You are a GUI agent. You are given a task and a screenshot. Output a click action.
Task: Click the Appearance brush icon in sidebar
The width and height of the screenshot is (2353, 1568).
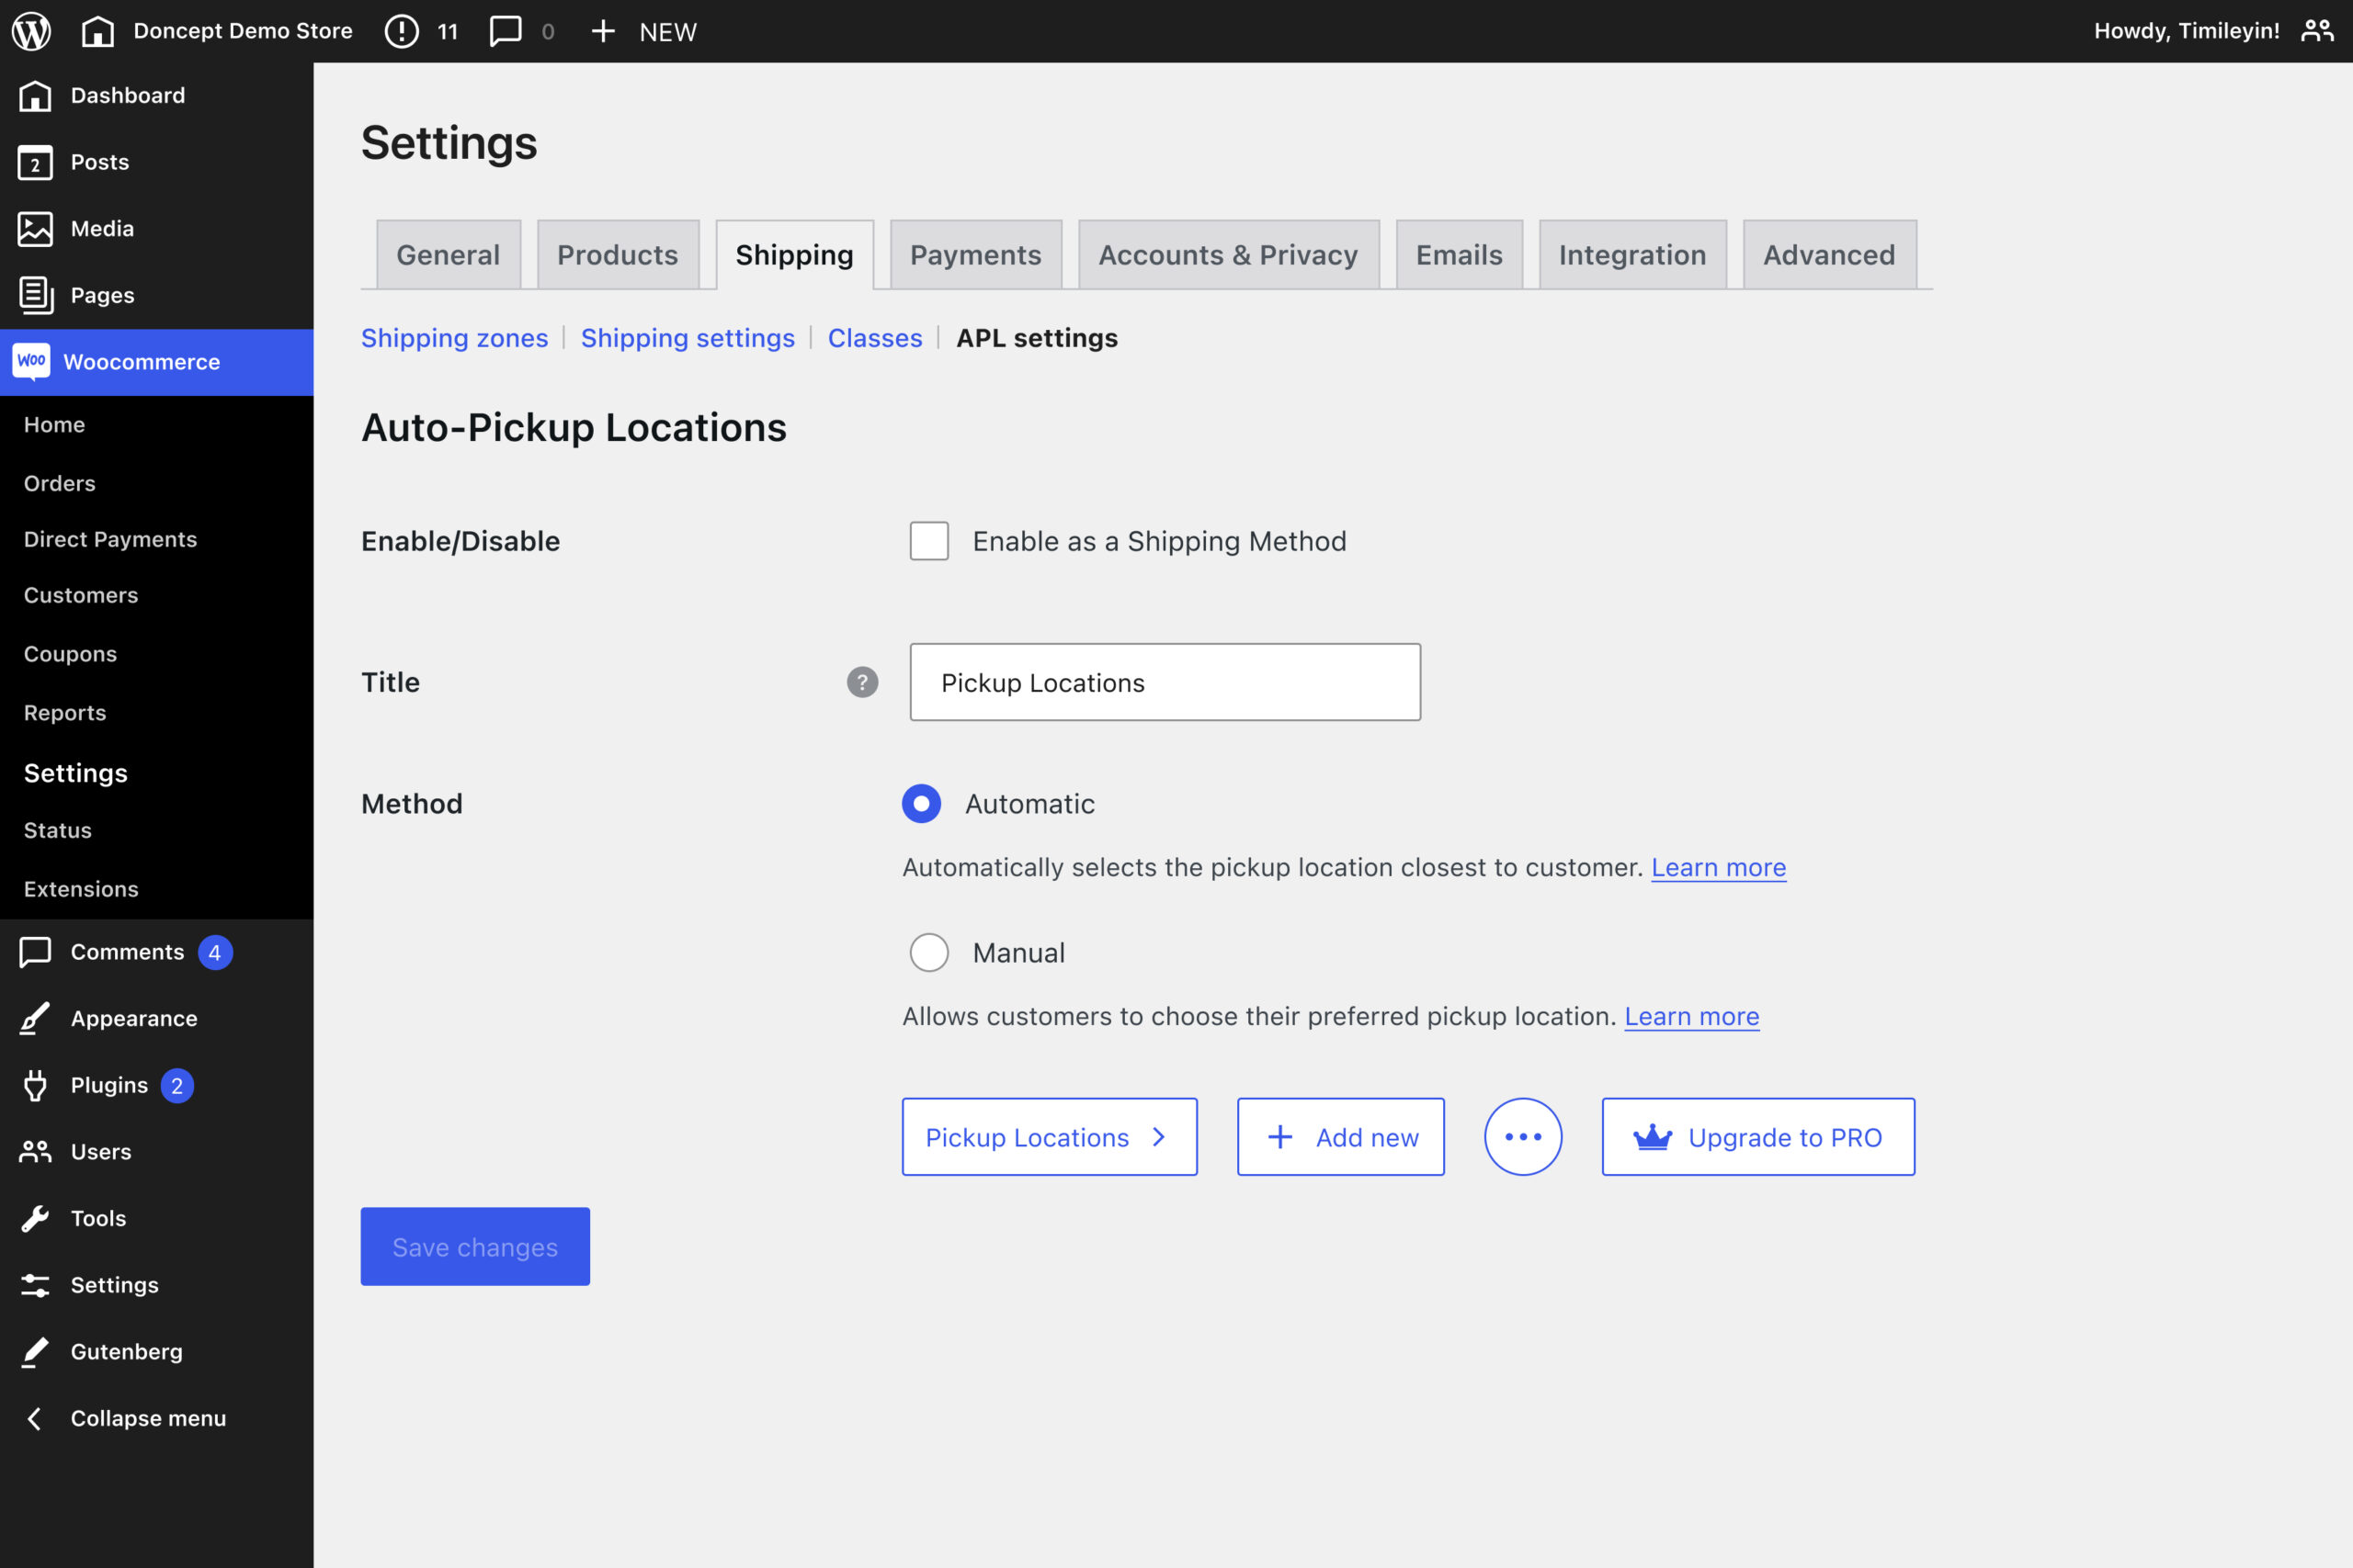coord(35,1018)
